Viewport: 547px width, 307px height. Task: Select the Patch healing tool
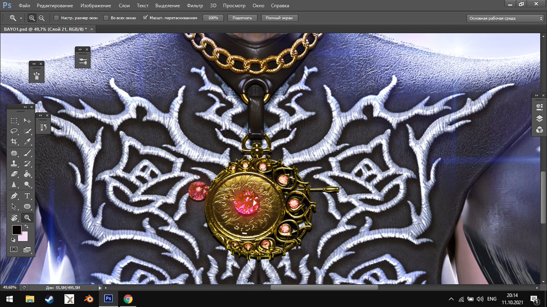(x=14, y=153)
